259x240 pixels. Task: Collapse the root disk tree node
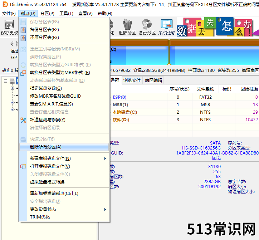(6, 81)
